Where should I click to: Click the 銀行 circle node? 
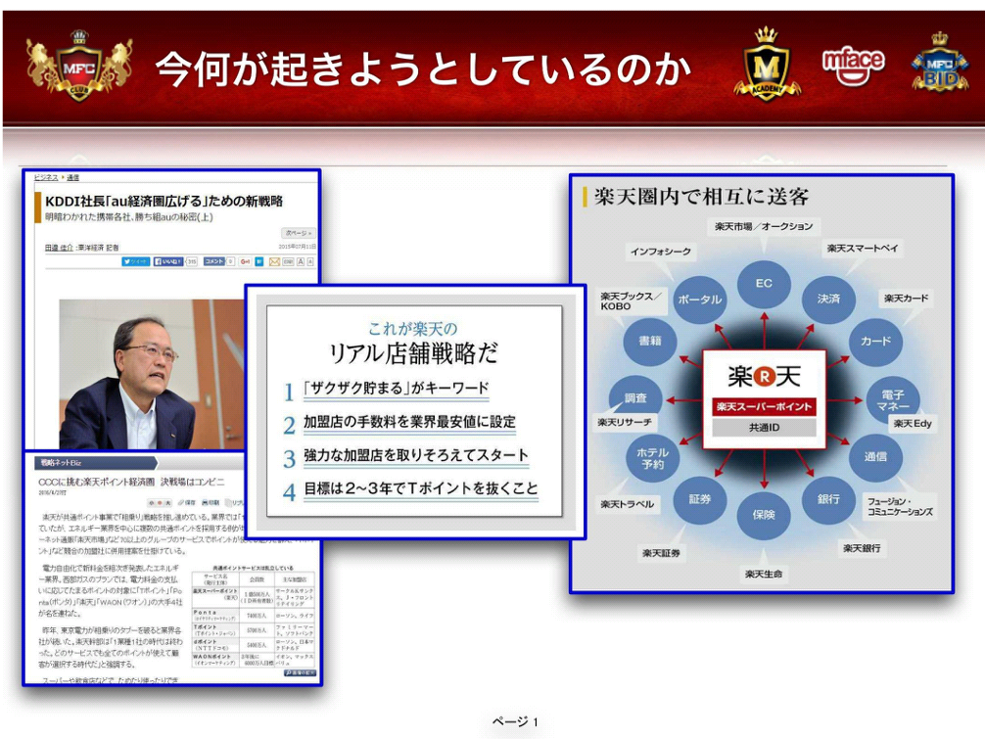[x=828, y=499]
